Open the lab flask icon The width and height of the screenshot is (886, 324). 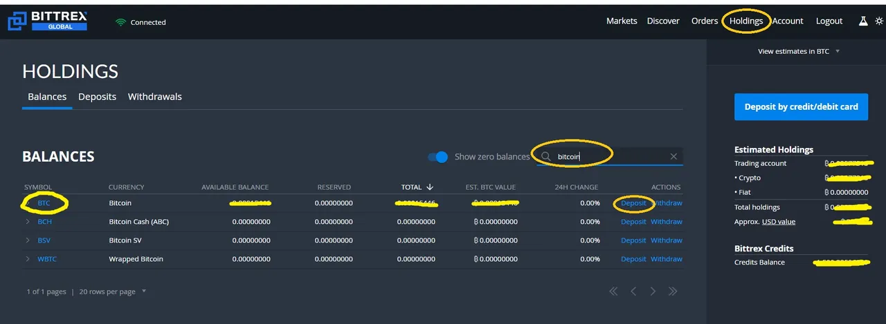click(x=863, y=21)
